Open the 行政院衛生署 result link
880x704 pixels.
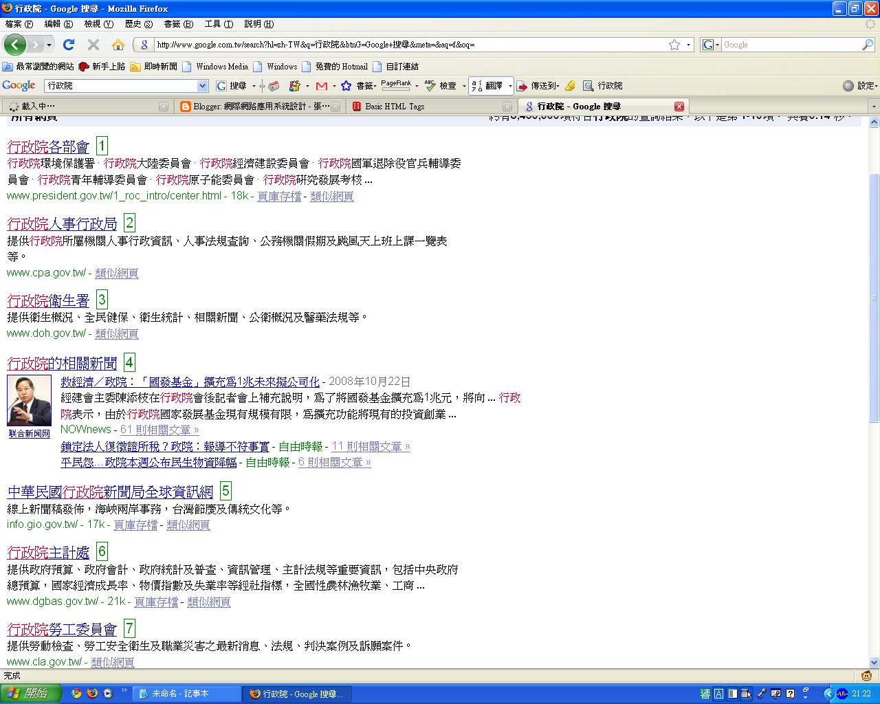[x=48, y=301]
